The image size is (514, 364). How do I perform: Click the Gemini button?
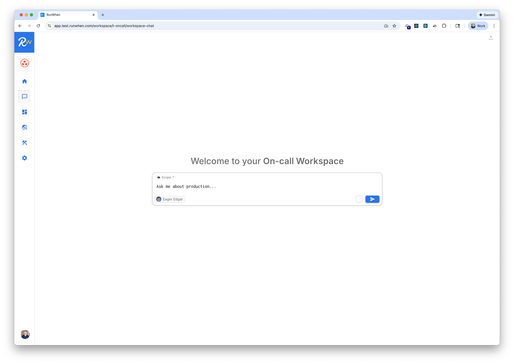[x=487, y=15]
